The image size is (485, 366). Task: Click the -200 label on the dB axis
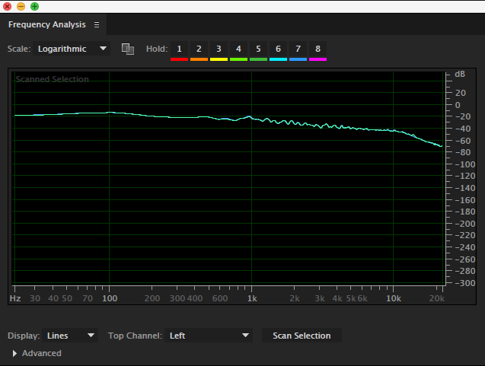point(465,224)
